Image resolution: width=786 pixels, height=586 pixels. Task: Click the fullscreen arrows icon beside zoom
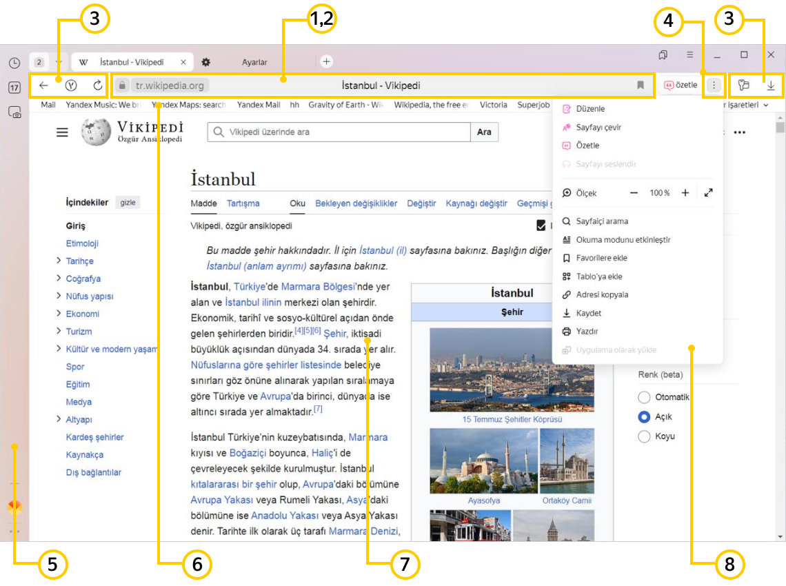709,193
